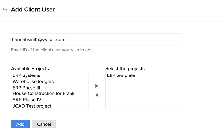
Task: Click the left arrow to remove selected project
Action: 97,95
